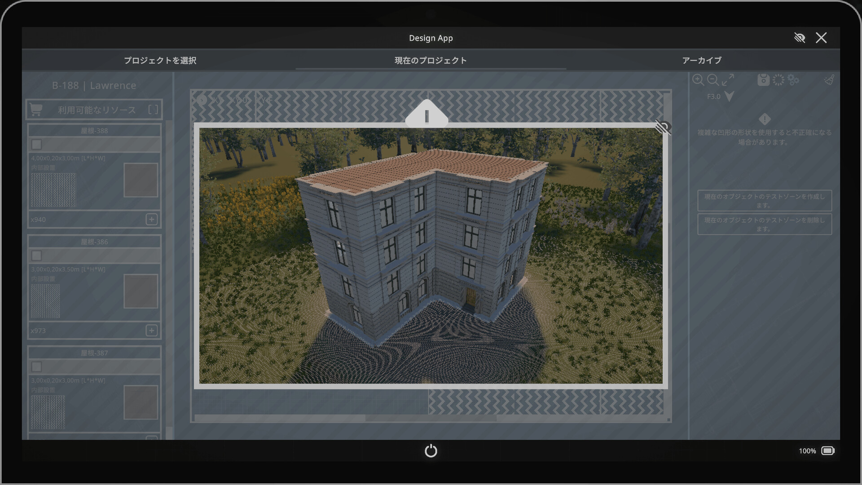
Task: Toggle the hide-UI eye icon in the title bar
Action: 800,38
